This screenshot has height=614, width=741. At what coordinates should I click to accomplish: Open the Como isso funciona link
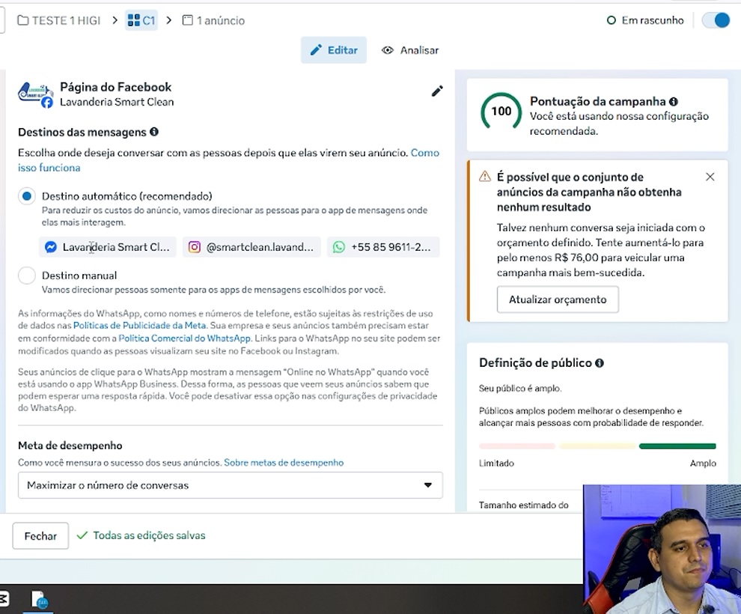click(229, 160)
